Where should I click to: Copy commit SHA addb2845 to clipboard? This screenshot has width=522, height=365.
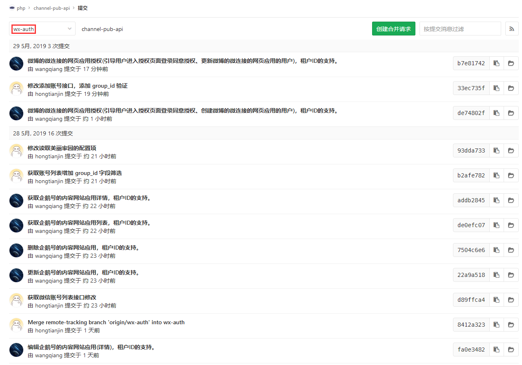coord(496,200)
